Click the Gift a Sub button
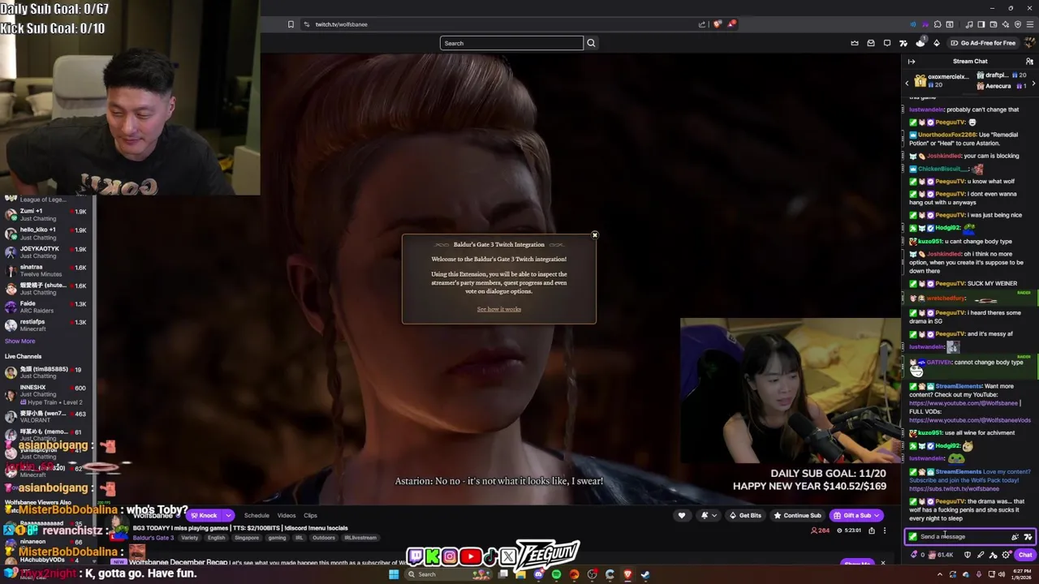This screenshot has height=584, width=1039. pyautogui.click(x=856, y=516)
